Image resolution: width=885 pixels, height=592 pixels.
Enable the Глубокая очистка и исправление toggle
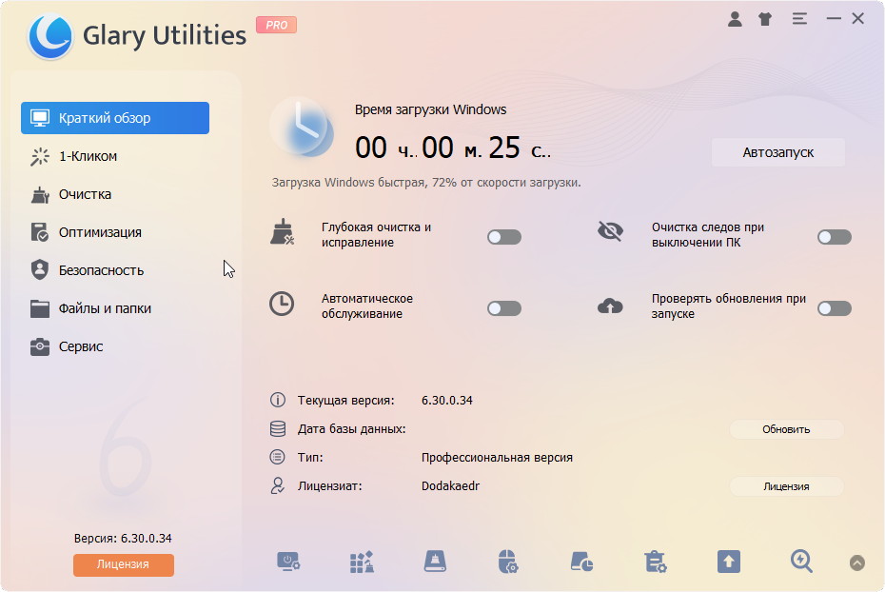[x=504, y=237]
